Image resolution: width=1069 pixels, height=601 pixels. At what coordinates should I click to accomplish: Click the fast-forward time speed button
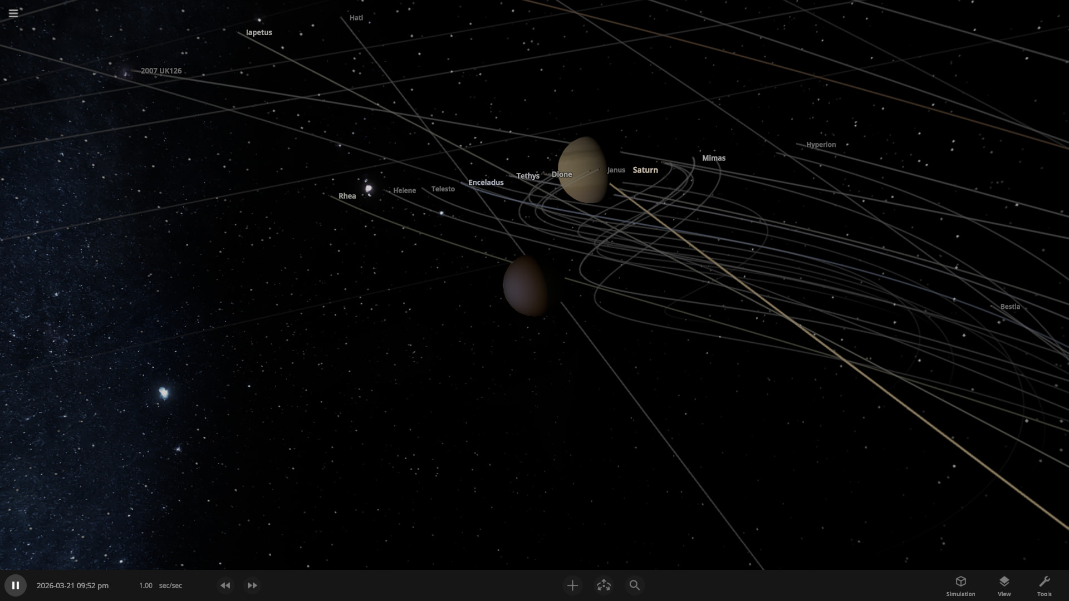coord(252,585)
